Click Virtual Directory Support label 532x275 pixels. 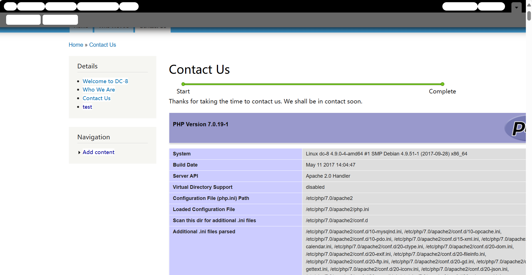click(x=203, y=187)
